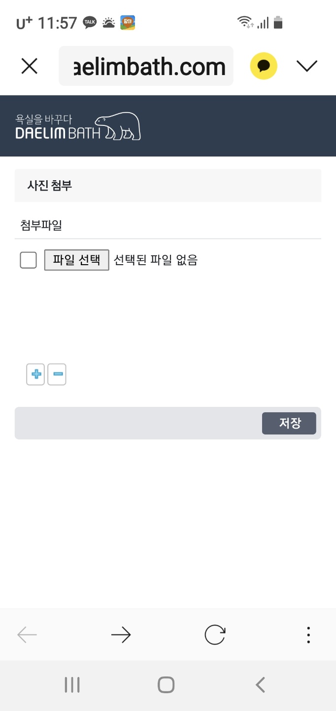Tap the Android system back chevron
336x711 pixels.
261,685
